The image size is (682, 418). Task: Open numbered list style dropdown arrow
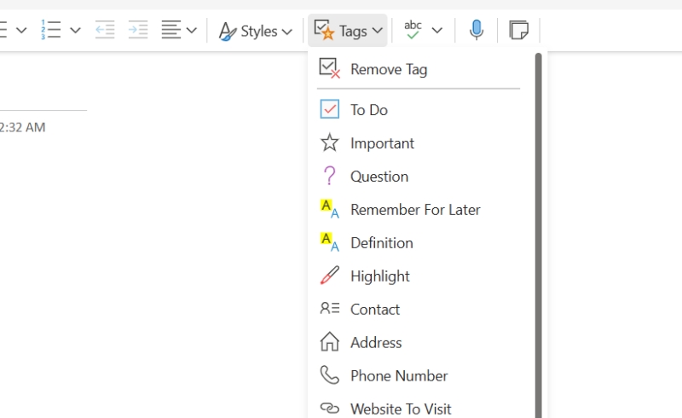point(75,31)
